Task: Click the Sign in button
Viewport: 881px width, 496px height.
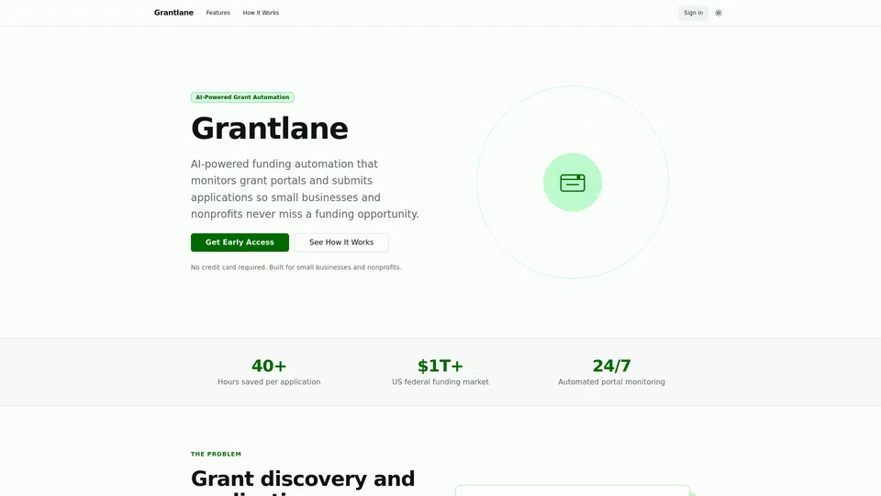Action: pyautogui.click(x=693, y=13)
